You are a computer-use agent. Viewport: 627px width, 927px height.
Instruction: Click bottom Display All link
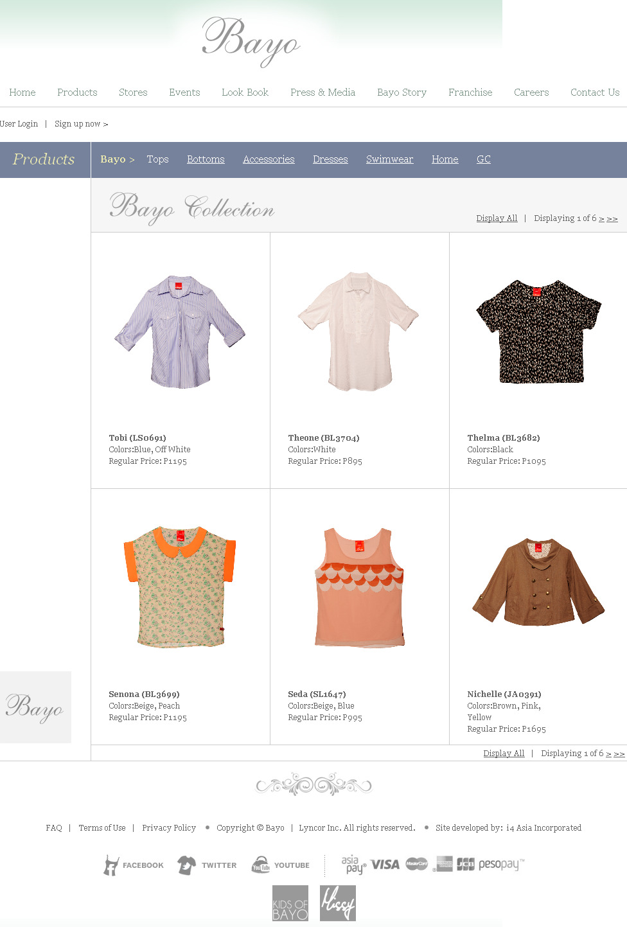504,754
